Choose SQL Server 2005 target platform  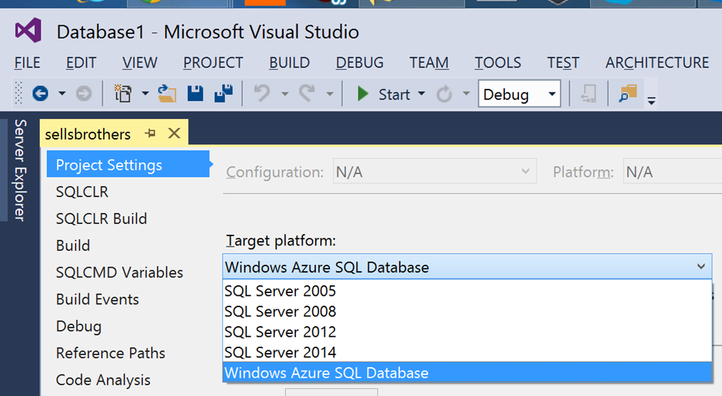[467, 291]
